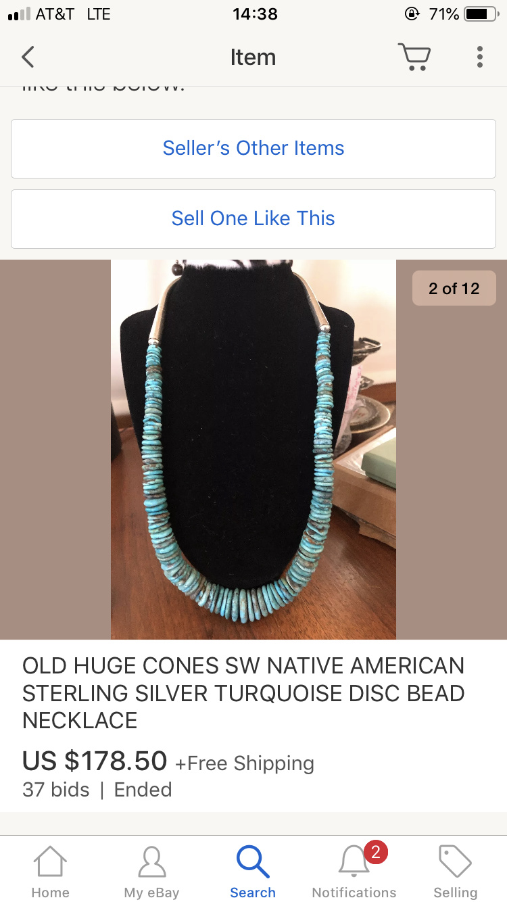This screenshot has width=507, height=902.
Task: Tap the item title text
Action: point(243,693)
